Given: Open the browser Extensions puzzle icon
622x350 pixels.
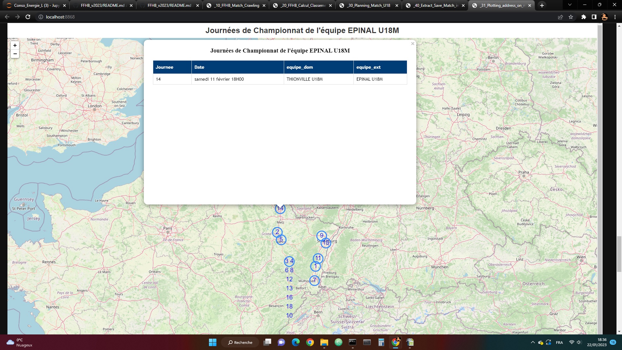Looking at the screenshot, I should click(x=583, y=17).
